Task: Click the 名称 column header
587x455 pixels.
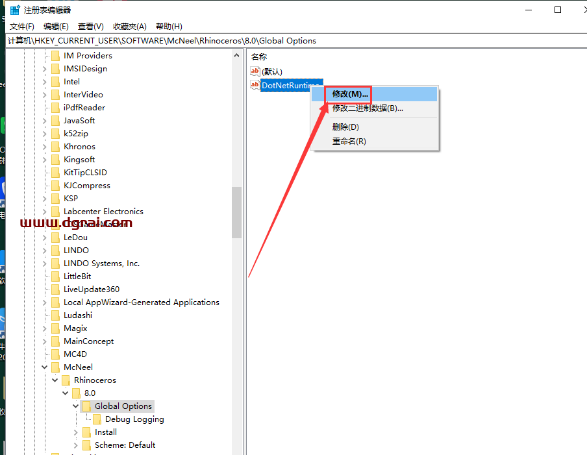Action: coord(259,57)
